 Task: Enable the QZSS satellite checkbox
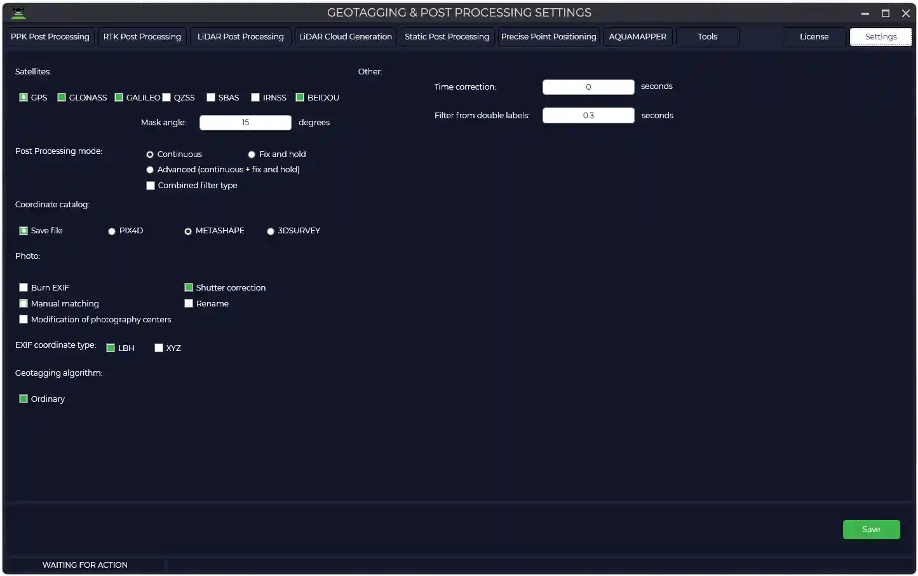(166, 97)
